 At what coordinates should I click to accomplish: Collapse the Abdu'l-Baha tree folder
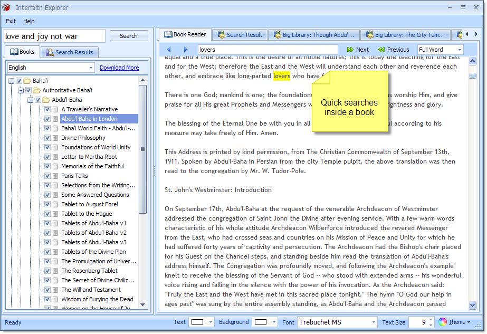click(x=31, y=100)
